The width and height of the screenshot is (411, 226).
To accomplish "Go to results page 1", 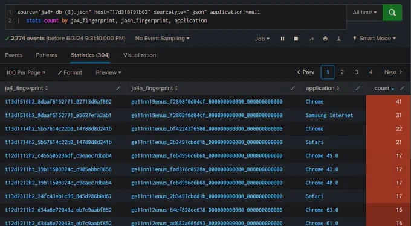I will [328, 72].
